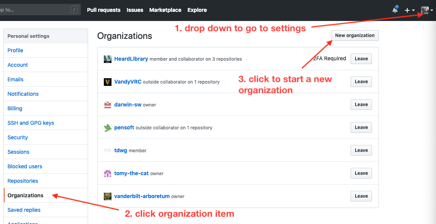Select Security in the settings sidebar
This screenshot has width=436, height=224.
(x=46, y=137)
